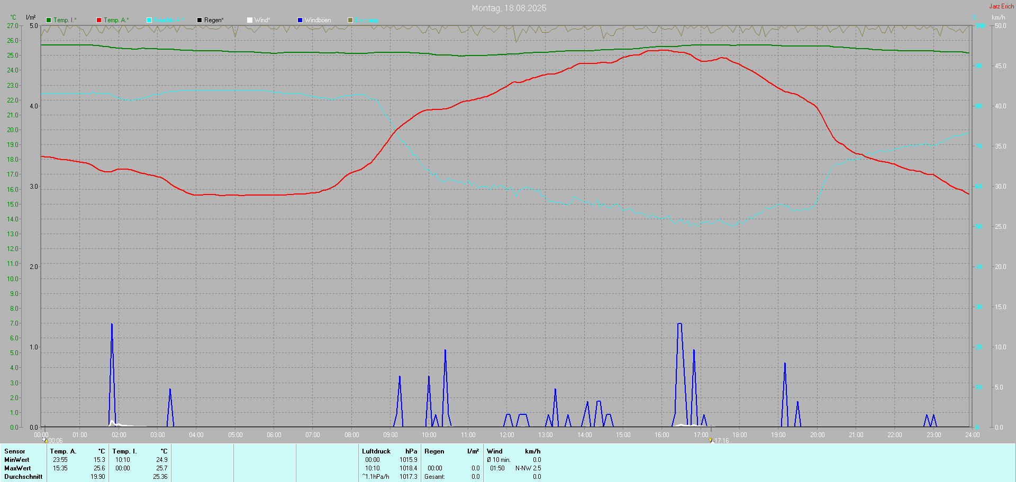This screenshot has height=482, width=1016.
Task: Click the '24.9' minimum indoor temperature value
Action: tap(162, 460)
